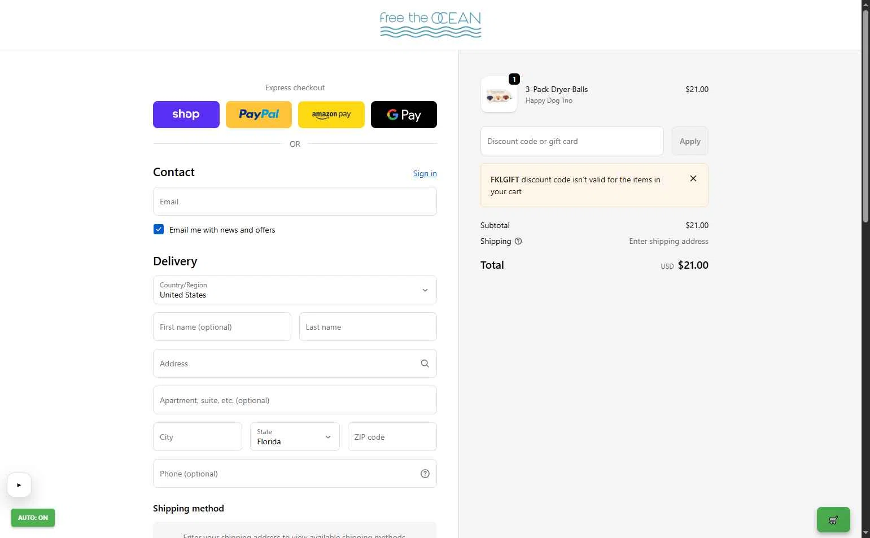
Task: Choose PayPal express checkout
Action: pyautogui.click(x=259, y=115)
